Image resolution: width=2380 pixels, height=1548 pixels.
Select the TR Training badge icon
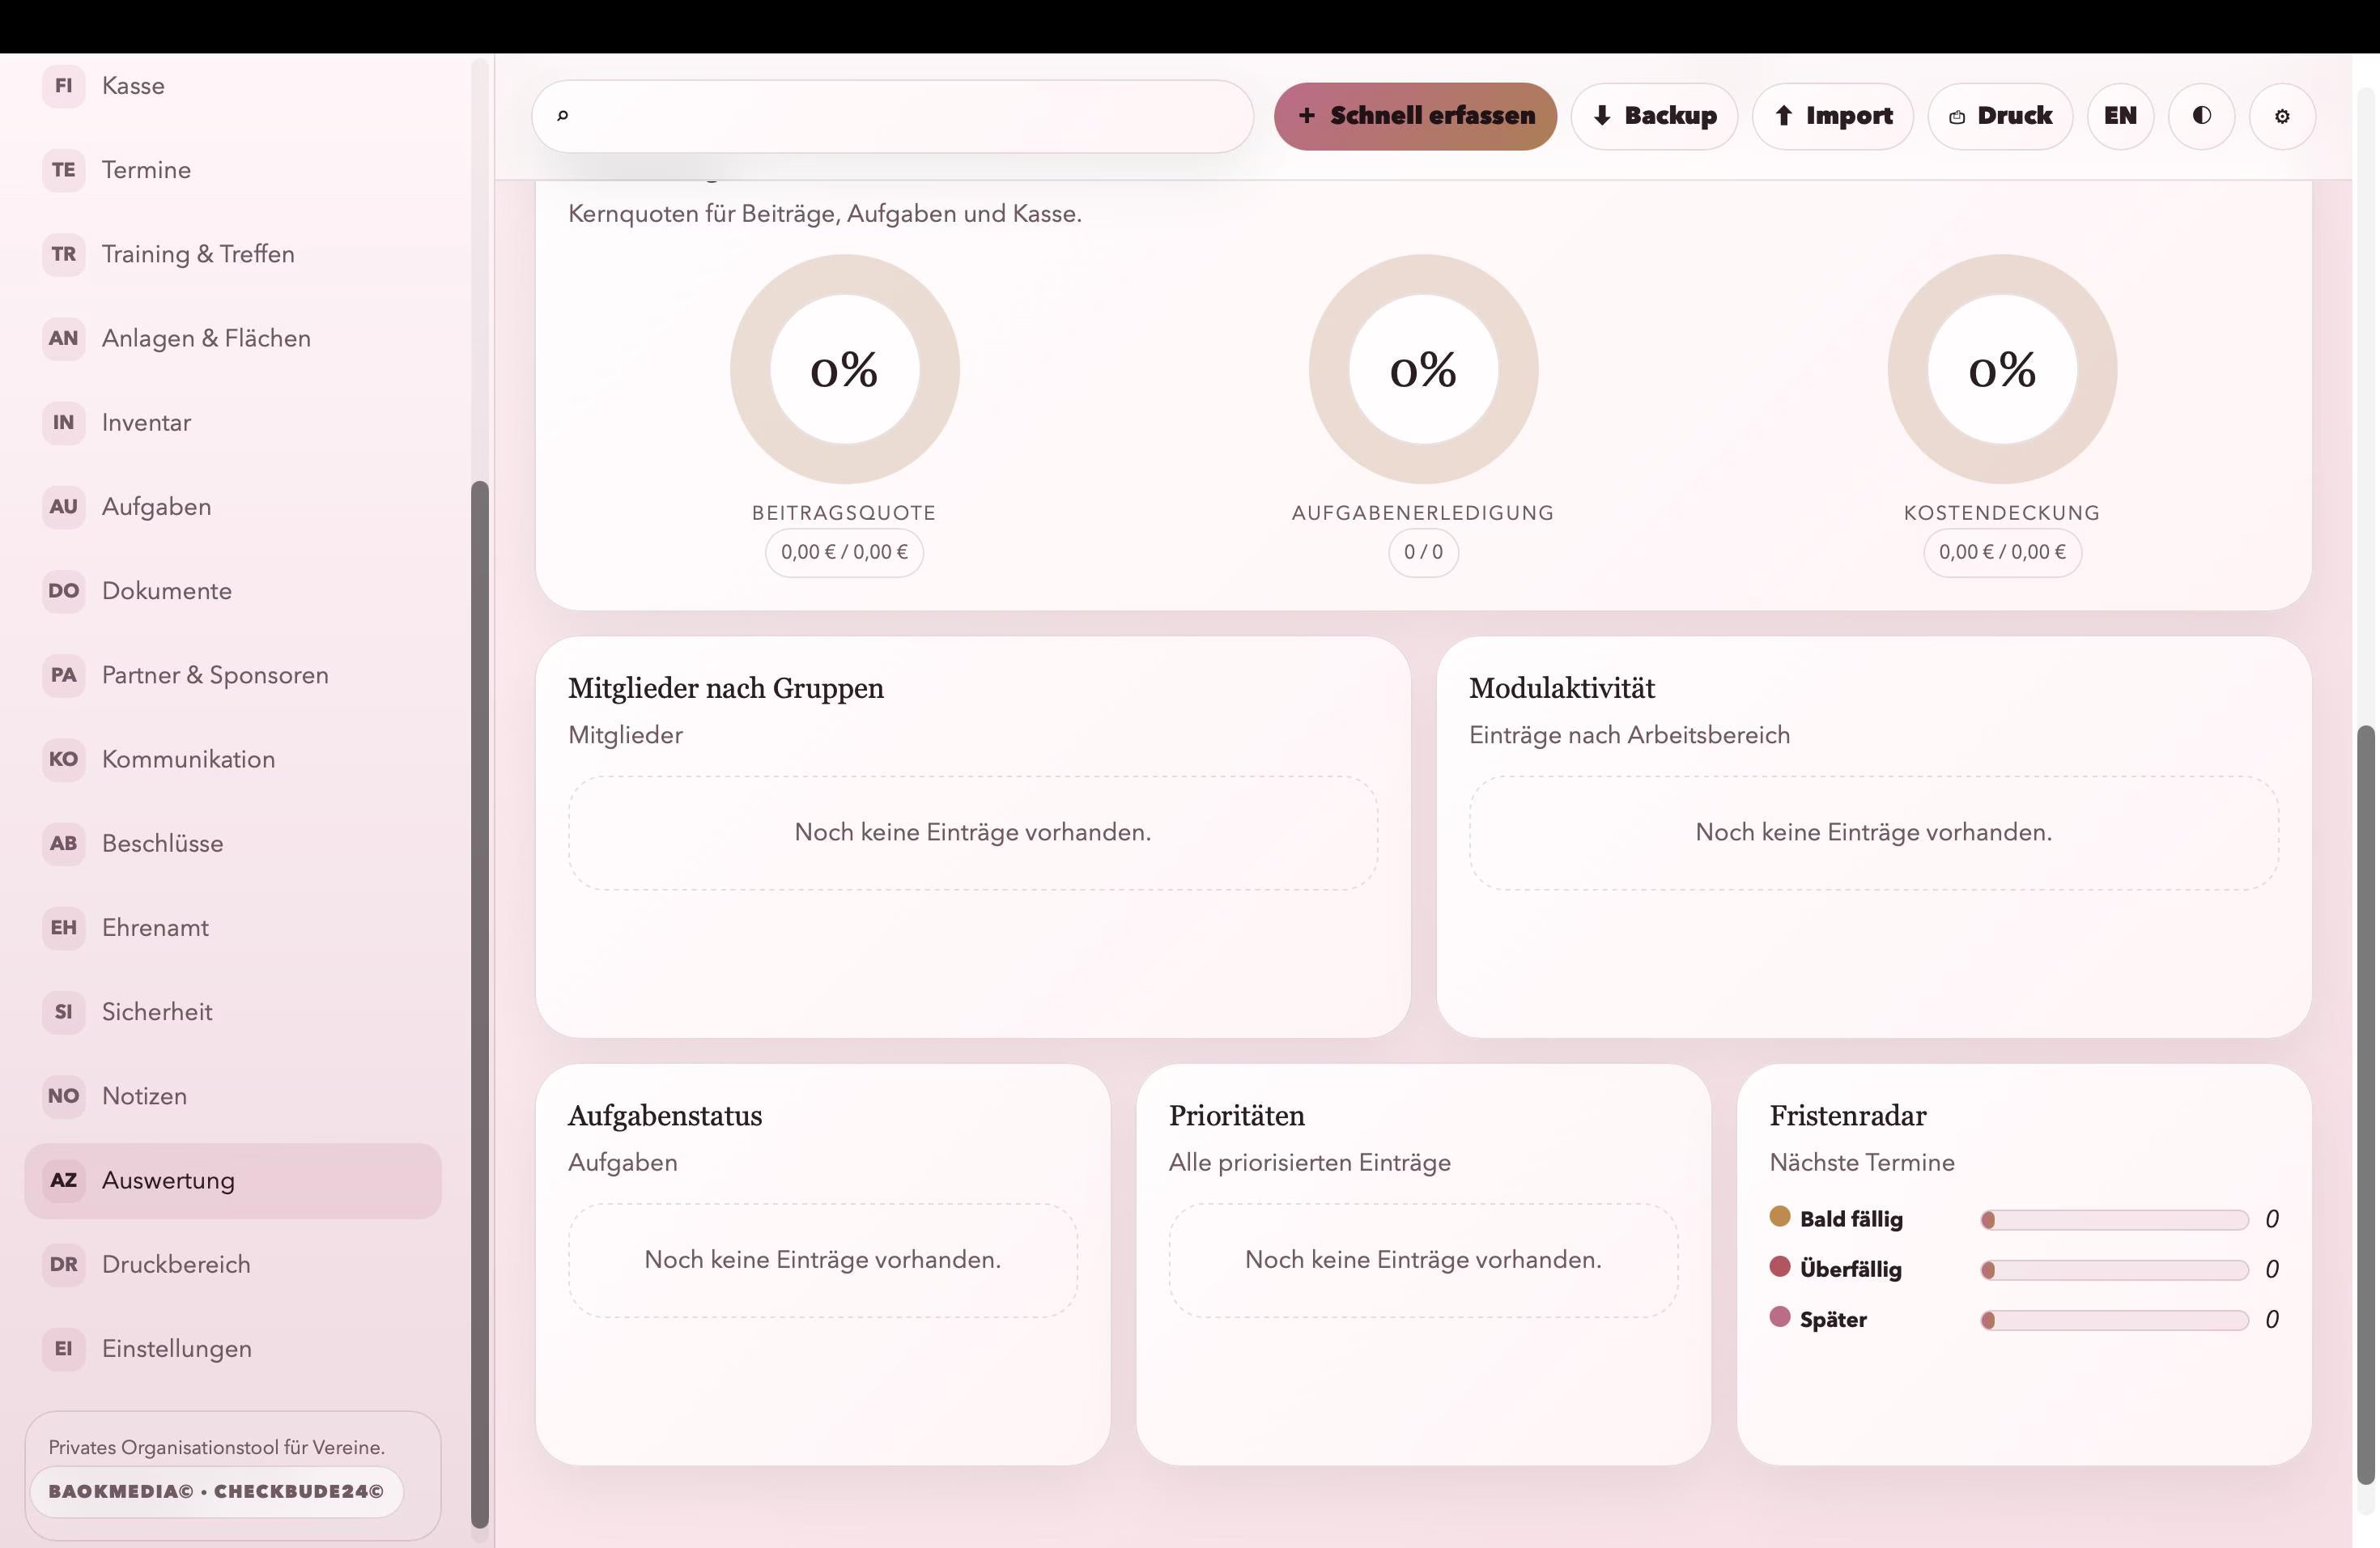tap(63, 254)
